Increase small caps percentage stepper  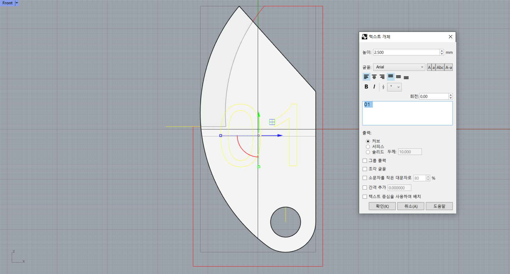(428, 177)
